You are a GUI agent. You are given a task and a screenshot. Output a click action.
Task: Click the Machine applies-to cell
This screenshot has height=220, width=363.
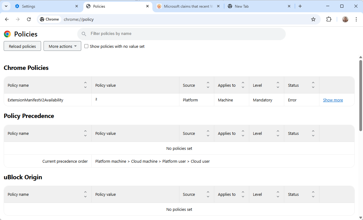pos(232,100)
